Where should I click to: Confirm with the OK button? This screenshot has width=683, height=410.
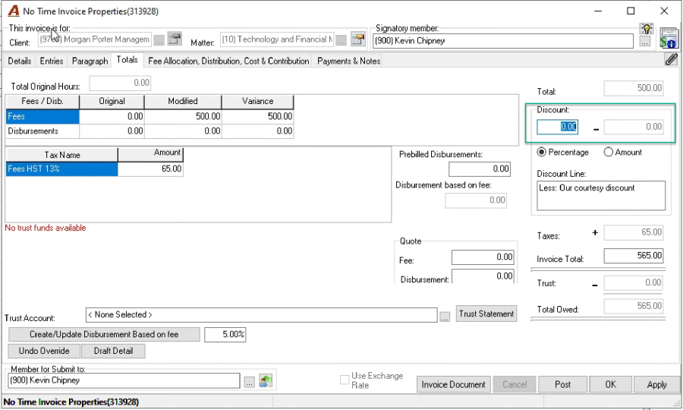(x=611, y=385)
